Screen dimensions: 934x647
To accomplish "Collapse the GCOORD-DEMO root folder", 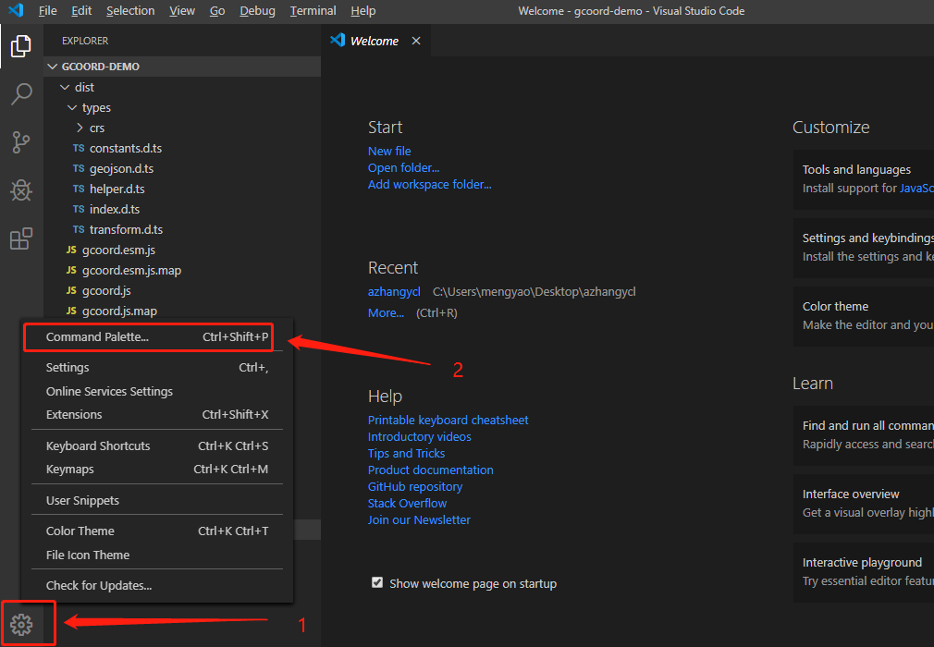I will pyautogui.click(x=53, y=67).
